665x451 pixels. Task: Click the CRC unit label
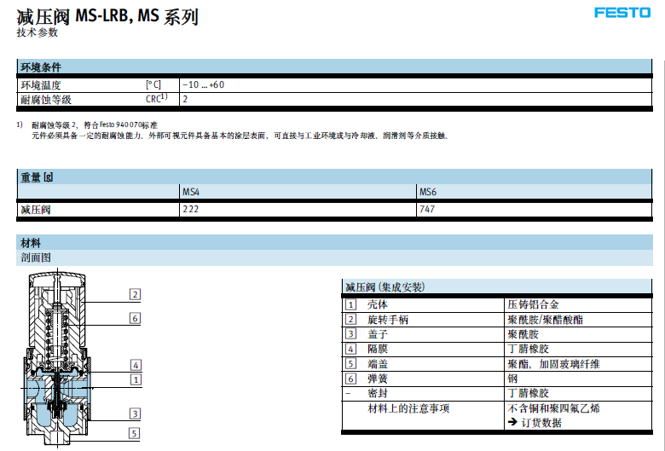(x=157, y=98)
